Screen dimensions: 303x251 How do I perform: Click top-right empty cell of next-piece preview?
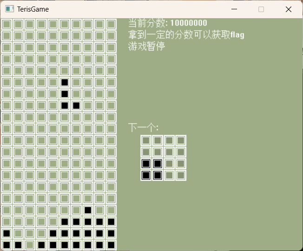click(x=181, y=140)
